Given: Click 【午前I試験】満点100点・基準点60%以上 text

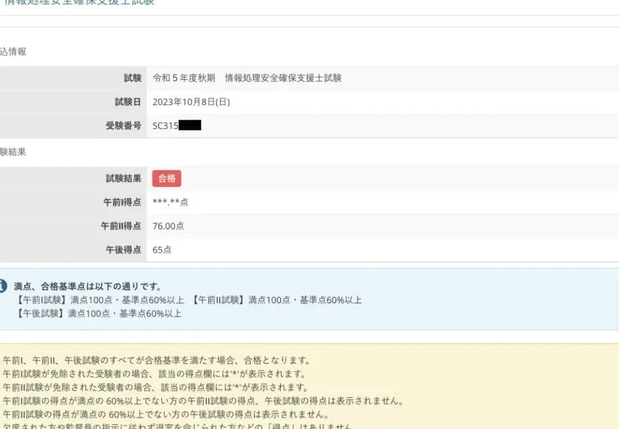Looking at the screenshot, I should (99, 300).
